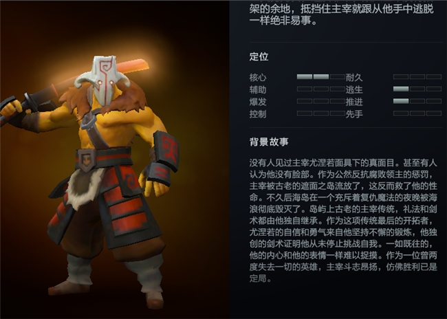This screenshot has width=447, height=319.
Task: Click the 先手 role rating bar
Action: click(417, 113)
